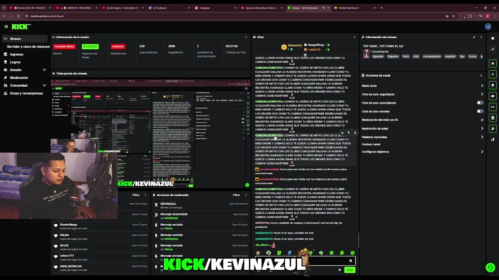
Task: Click the conversación tag chip
Action: (432, 56)
